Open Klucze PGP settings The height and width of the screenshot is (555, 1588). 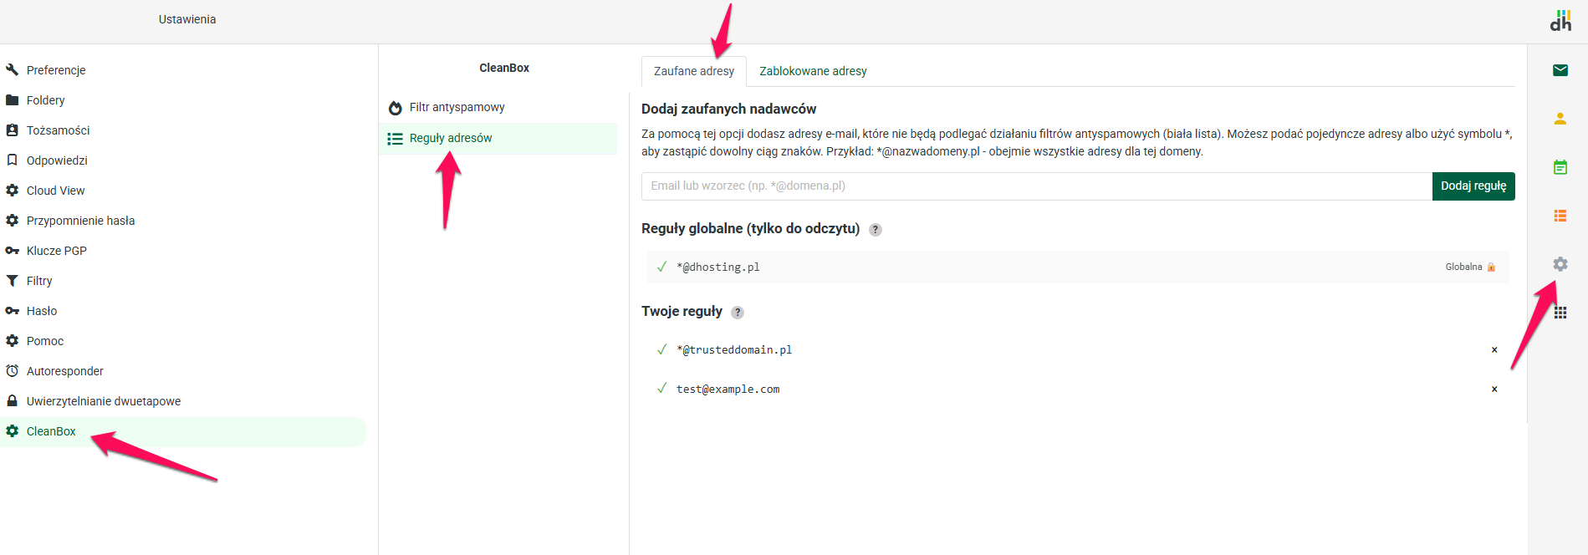click(56, 251)
